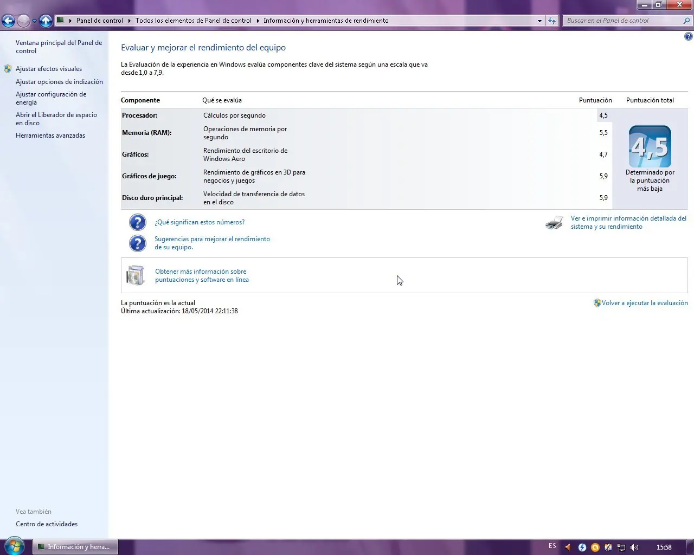
Task: Click 'Volver a ejecutar la evaluación'
Action: 645,303
